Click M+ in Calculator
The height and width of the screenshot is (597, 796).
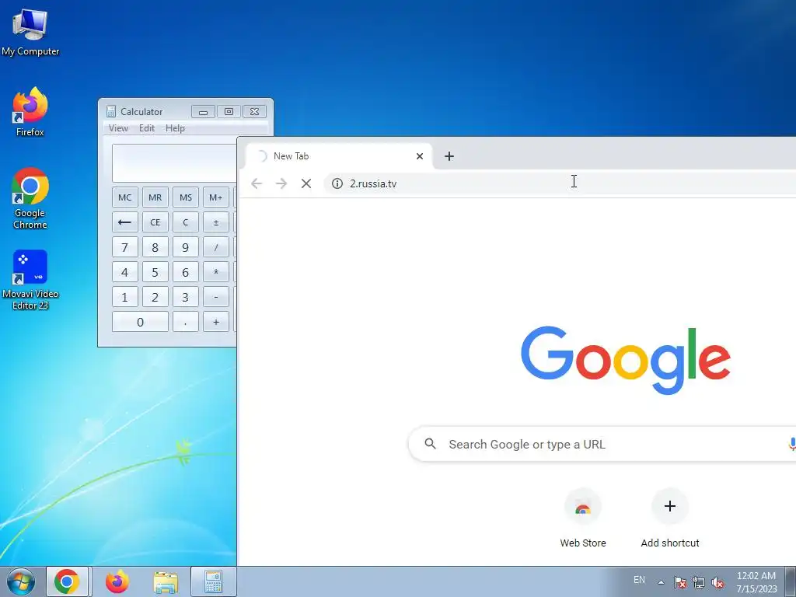click(x=216, y=197)
